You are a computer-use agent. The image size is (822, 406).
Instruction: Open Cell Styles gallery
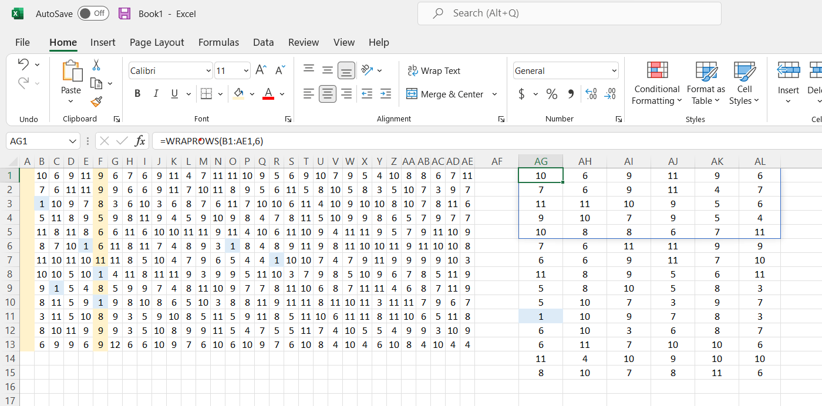point(744,83)
